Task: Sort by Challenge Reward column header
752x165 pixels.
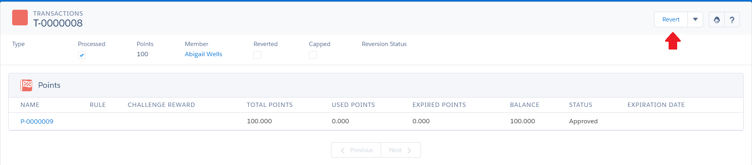Action: 161,105
